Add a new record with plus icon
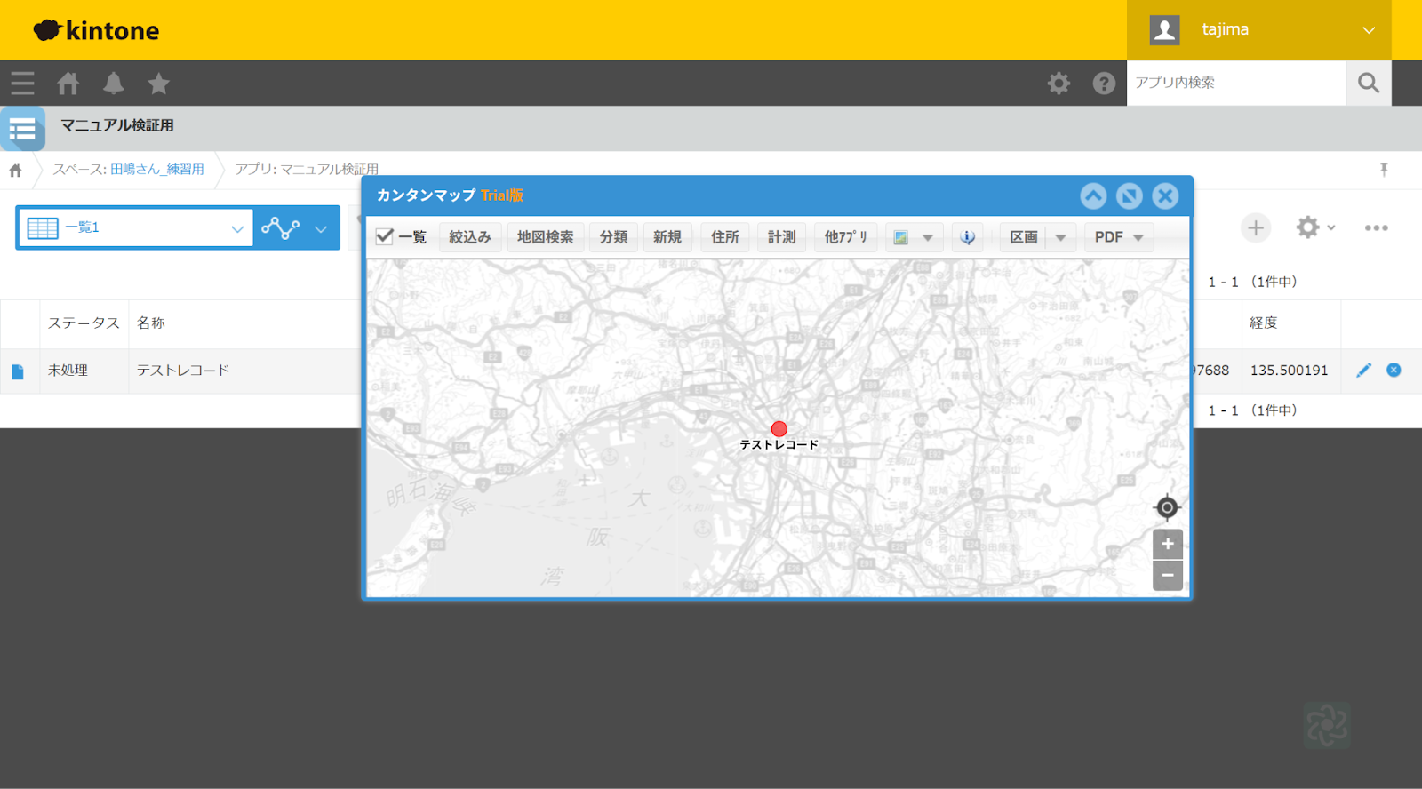The image size is (1422, 789). pyautogui.click(x=1256, y=228)
